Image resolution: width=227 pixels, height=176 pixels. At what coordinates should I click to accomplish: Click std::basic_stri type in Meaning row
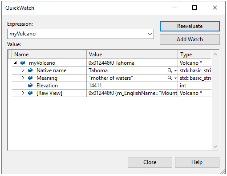pyautogui.click(x=195, y=78)
